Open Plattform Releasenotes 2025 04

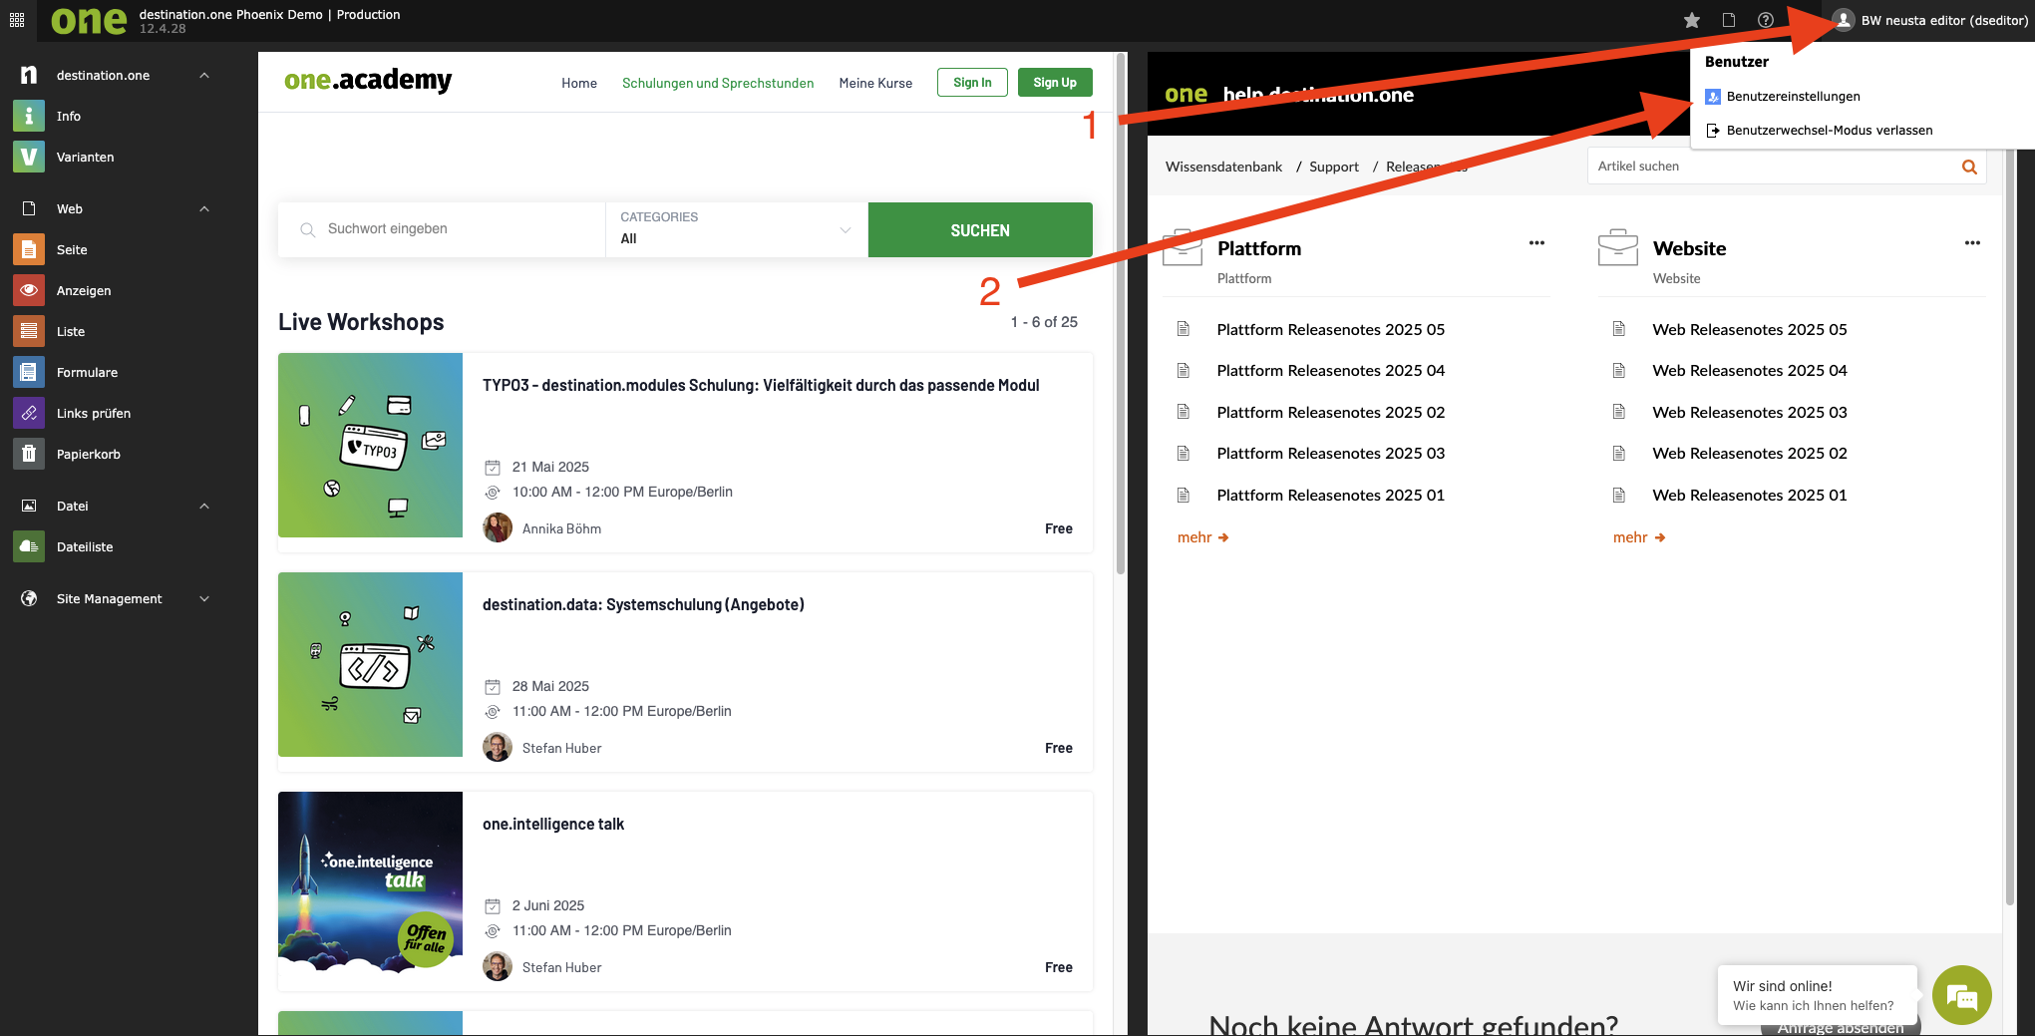[1330, 371]
